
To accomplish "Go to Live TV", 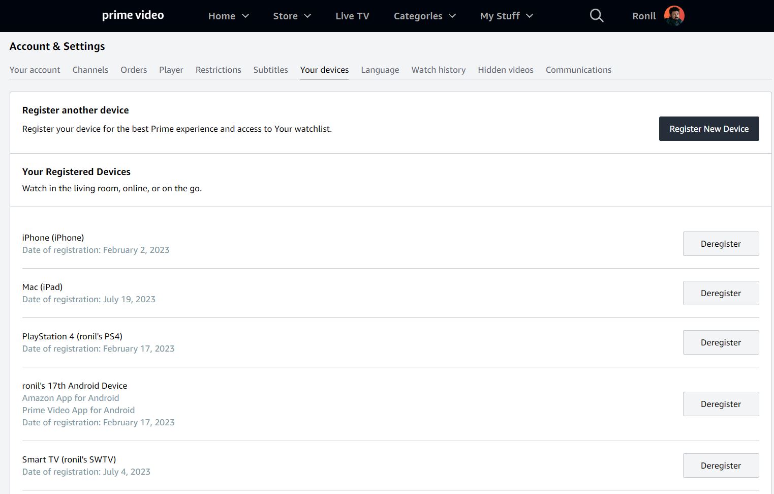I will click(x=352, y=16).
